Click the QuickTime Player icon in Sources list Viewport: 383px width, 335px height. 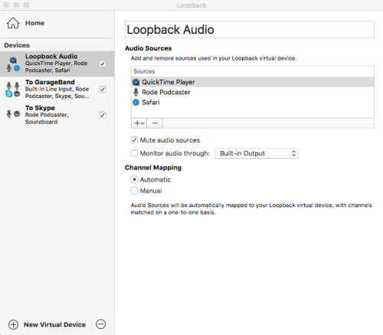[x=136, y=82]
